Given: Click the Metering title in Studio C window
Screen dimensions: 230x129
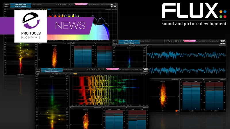Looking at the screenshot, I should 223,79.
